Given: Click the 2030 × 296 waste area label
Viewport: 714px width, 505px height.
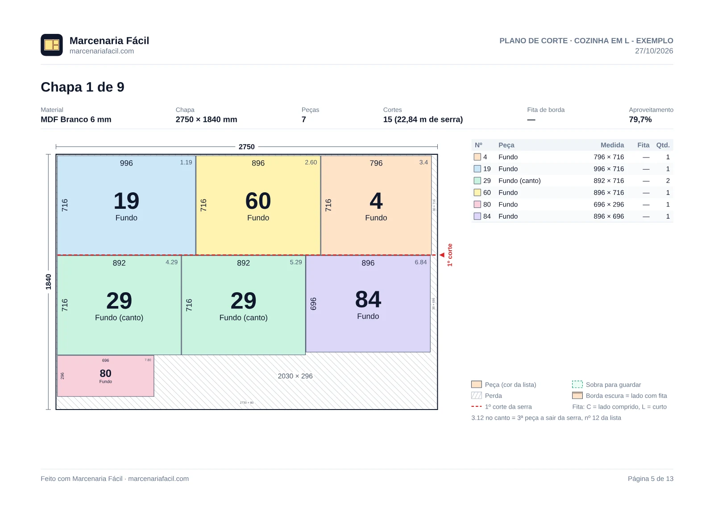Looking at the screenshot, I should point(295,376).
